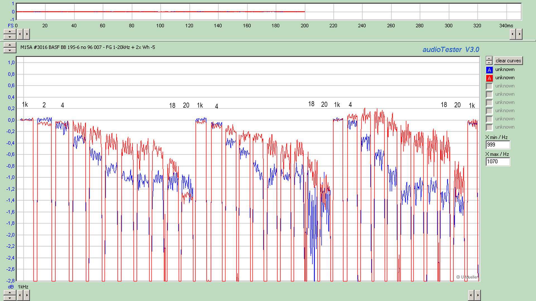Click bottom-right left scroll arrow
The height and width of the screenshot is (301, 536).
pos(471,295)
